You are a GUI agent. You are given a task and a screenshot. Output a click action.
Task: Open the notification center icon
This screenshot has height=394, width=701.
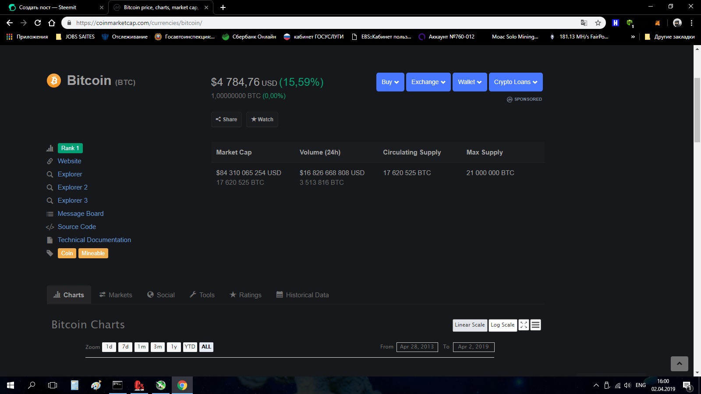point(687,386)
